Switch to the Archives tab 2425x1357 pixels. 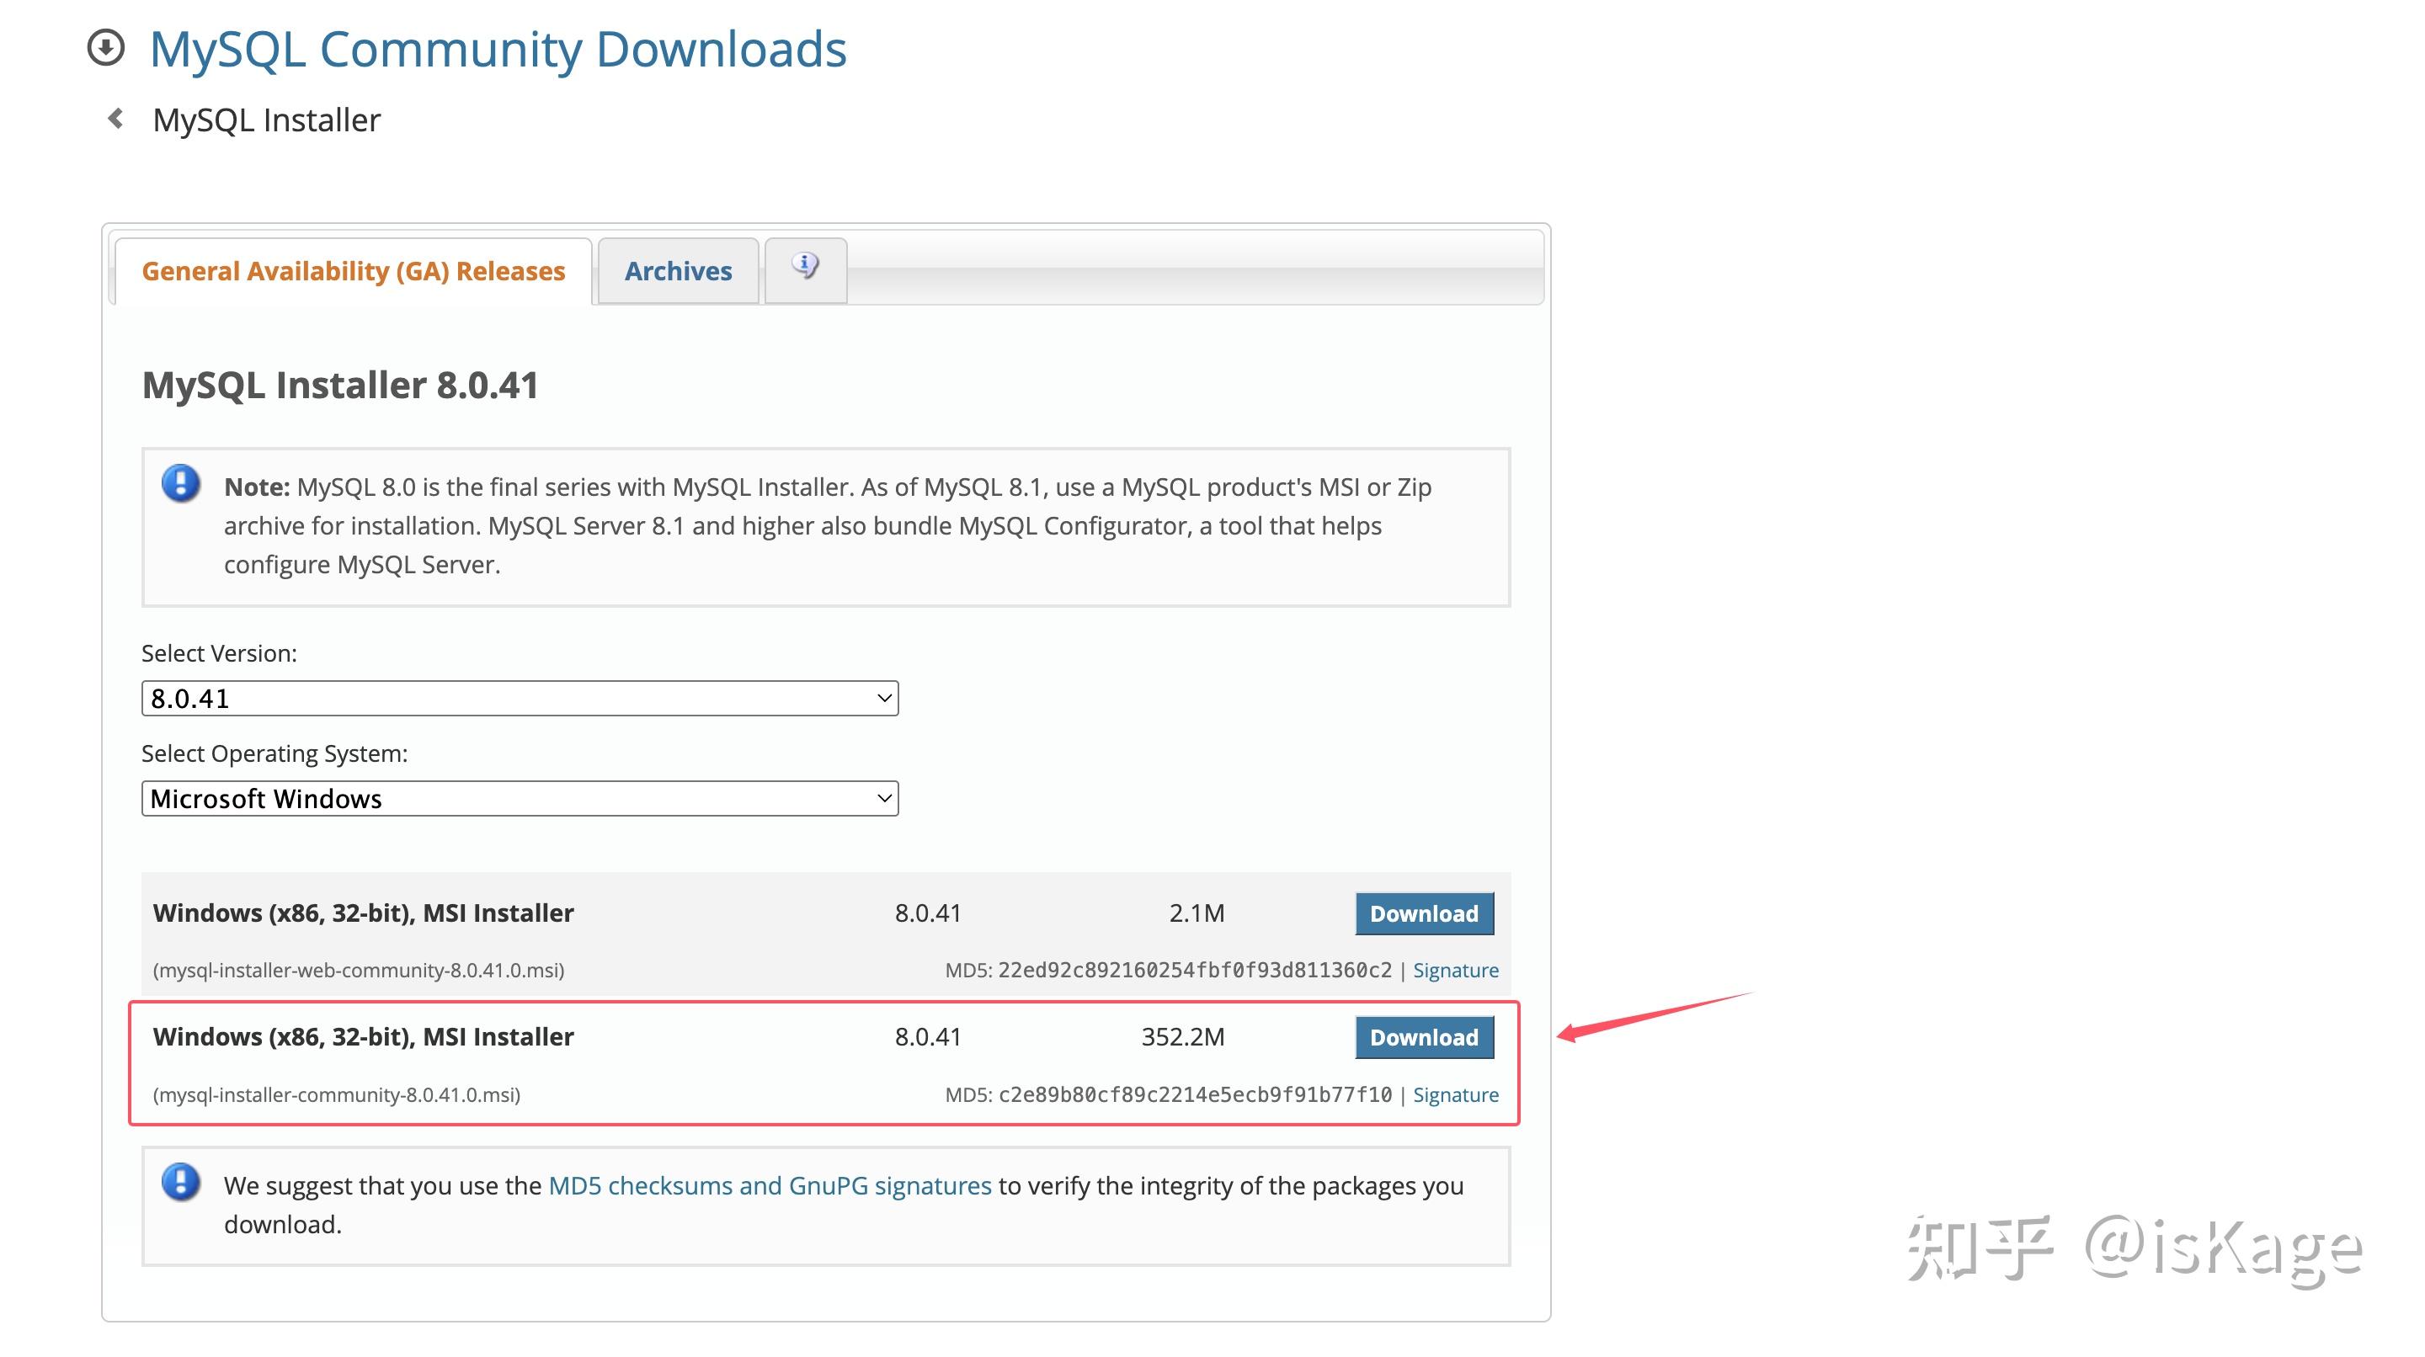click(678, 271)
